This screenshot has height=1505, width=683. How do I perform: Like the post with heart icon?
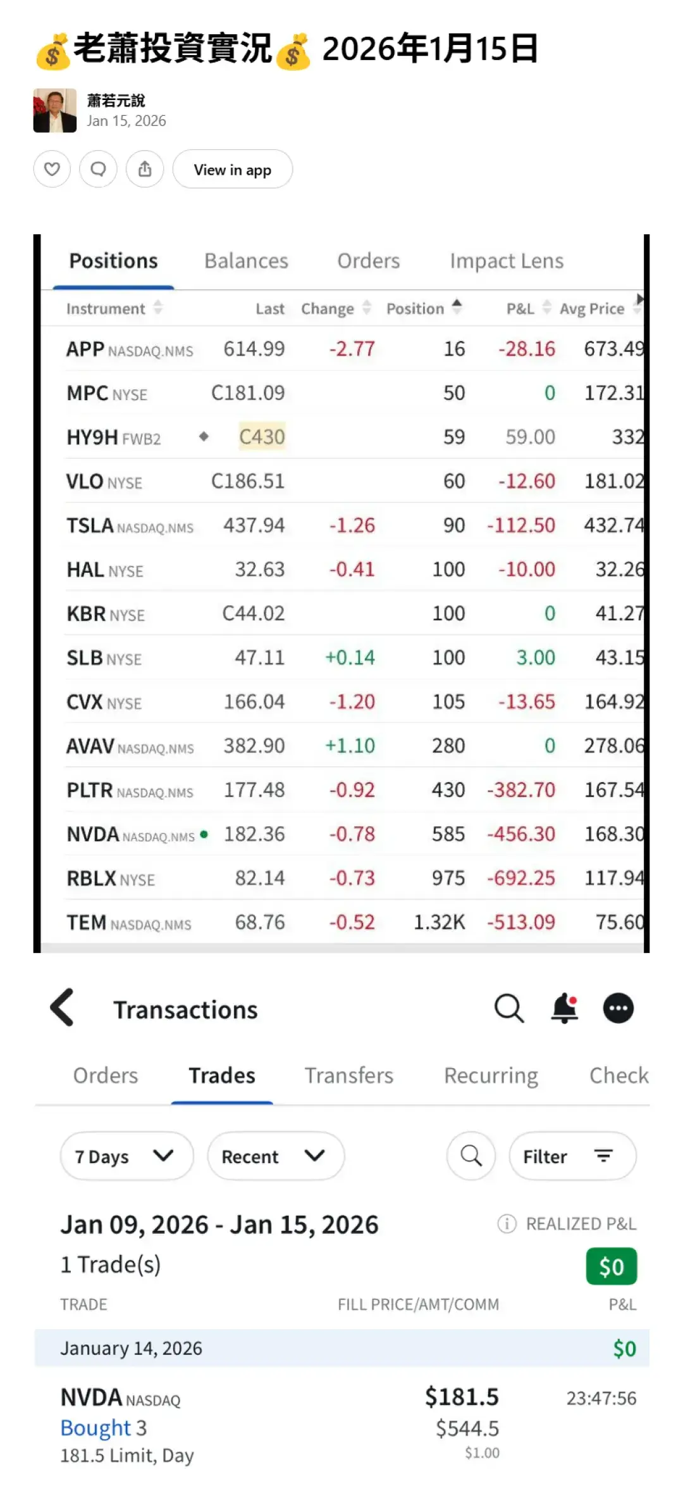(52, 169)
